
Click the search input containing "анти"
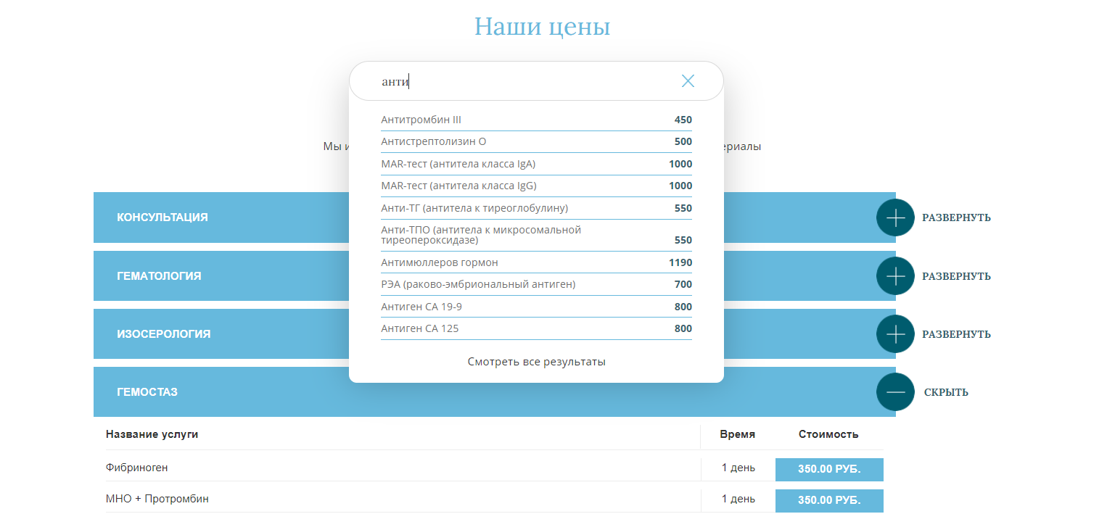[x=522, y=81]
